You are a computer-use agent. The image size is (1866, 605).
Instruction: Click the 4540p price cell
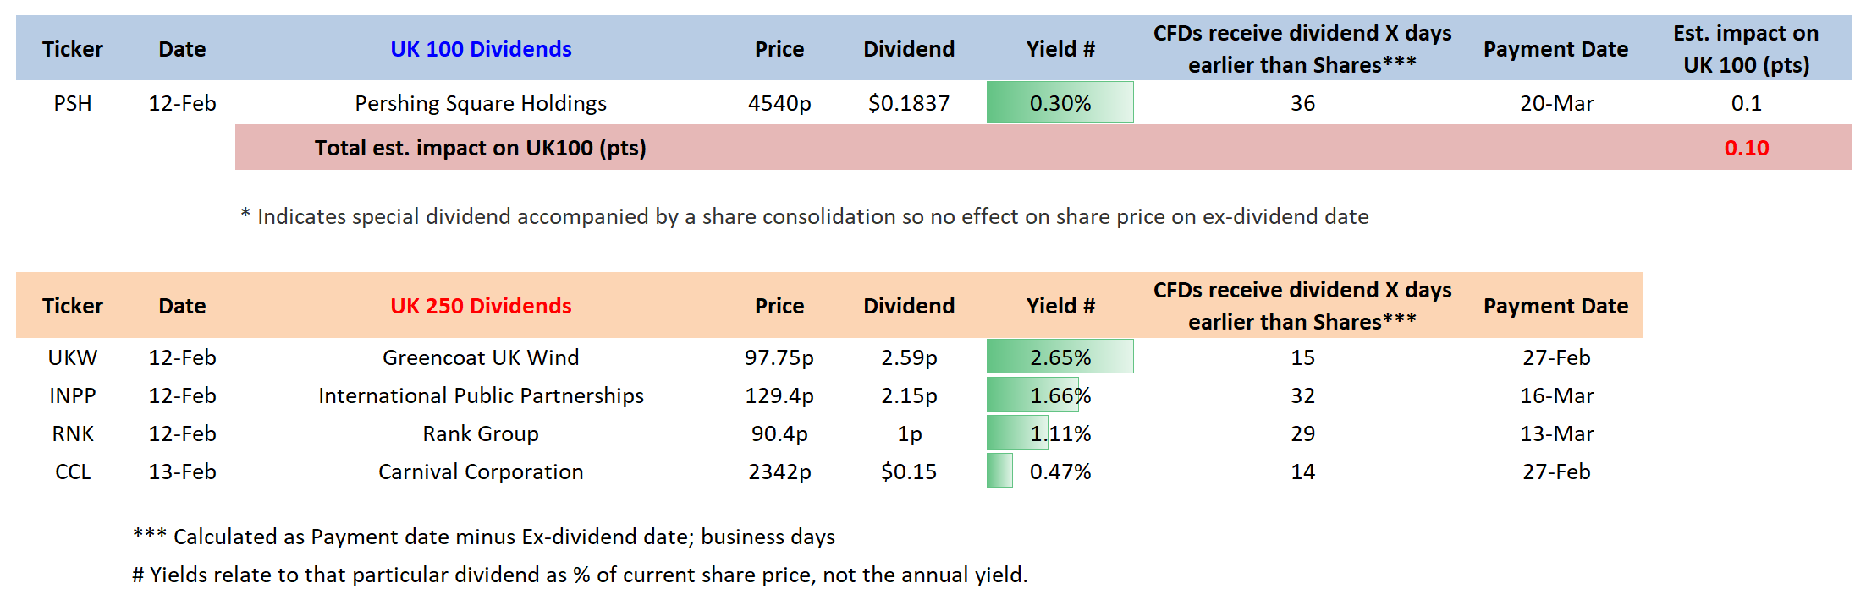tap(779, 103)
